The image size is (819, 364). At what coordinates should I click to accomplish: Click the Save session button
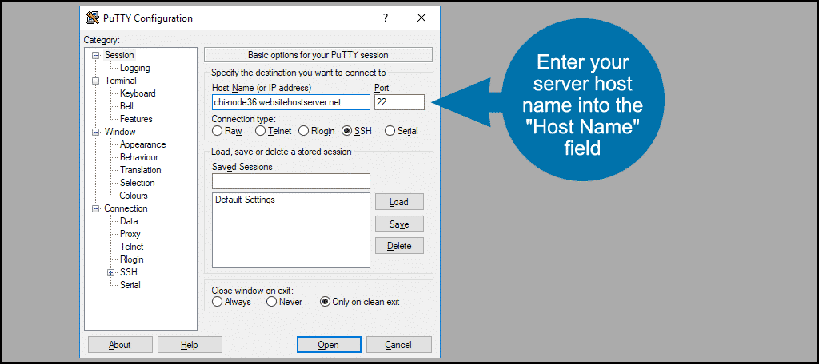[399, 224]
